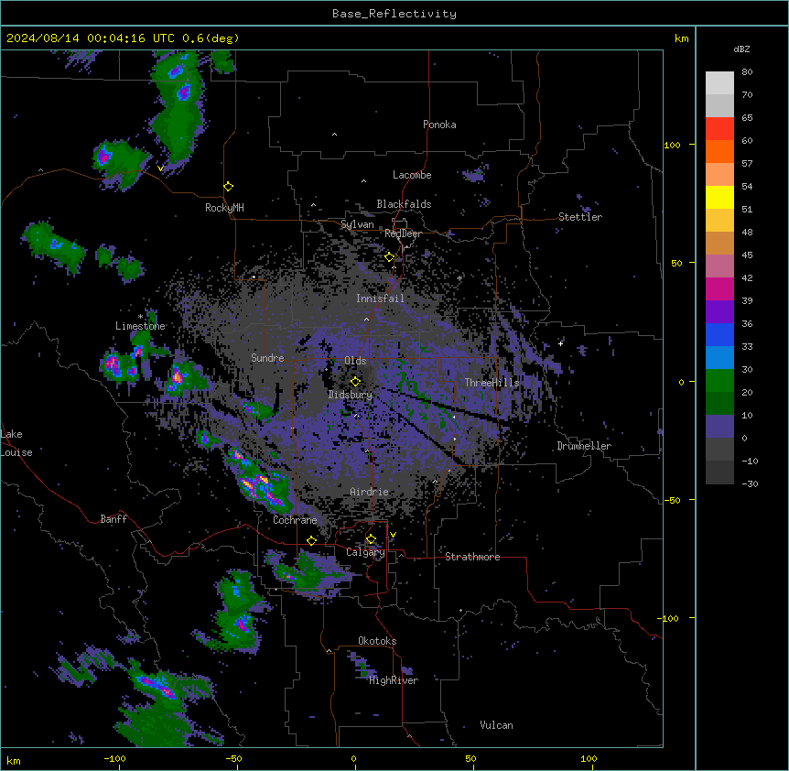Click the Sundre city label
Screen dimensions: 789x771
click(x=267, y=358)
